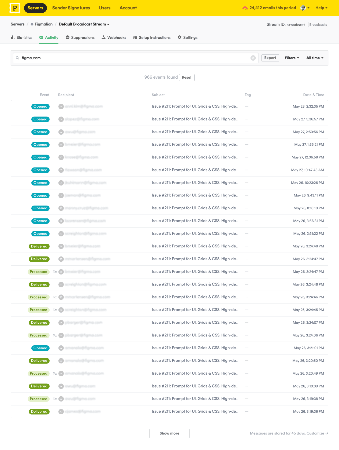Click the Statistics bar chart icon

(13, 38)
